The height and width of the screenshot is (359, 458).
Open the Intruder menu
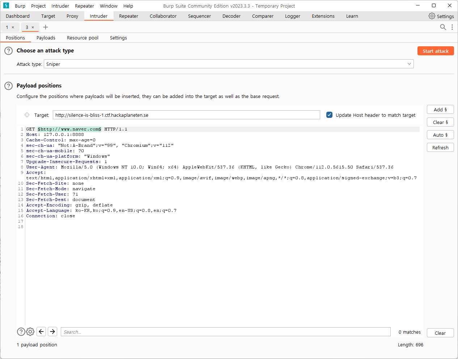pyautogui.click(x=60, y=6)
